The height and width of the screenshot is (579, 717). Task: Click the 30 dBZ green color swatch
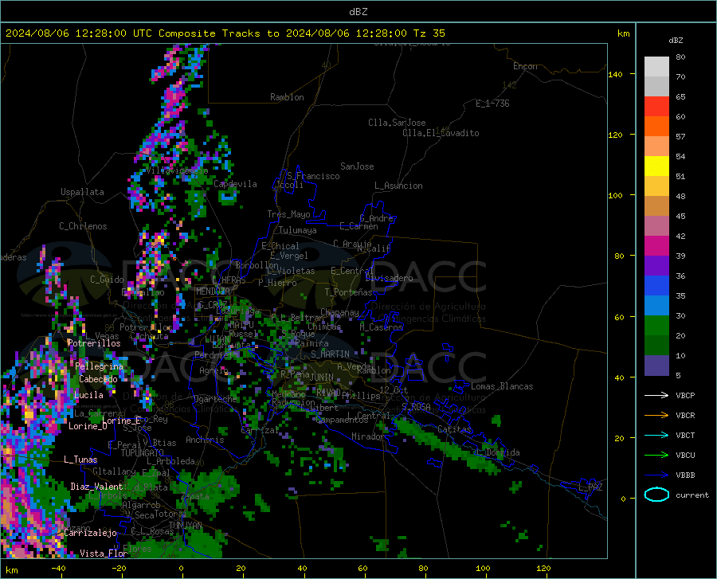pos(656,326)
